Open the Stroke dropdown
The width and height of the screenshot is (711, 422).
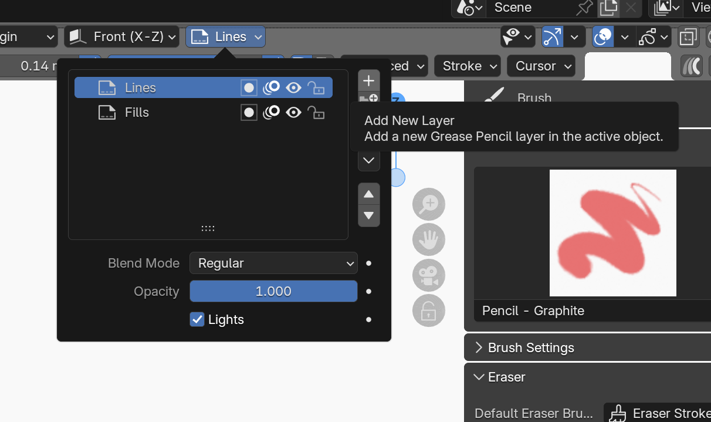(467, 66)
